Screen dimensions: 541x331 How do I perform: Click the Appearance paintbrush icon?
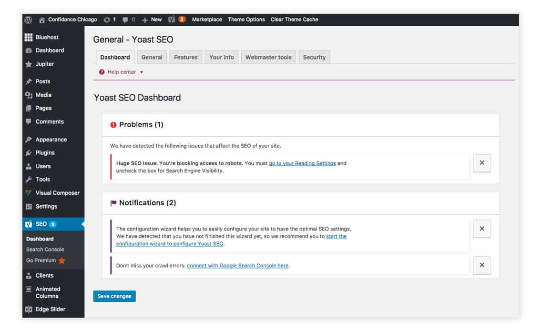[x=29, y=139]
